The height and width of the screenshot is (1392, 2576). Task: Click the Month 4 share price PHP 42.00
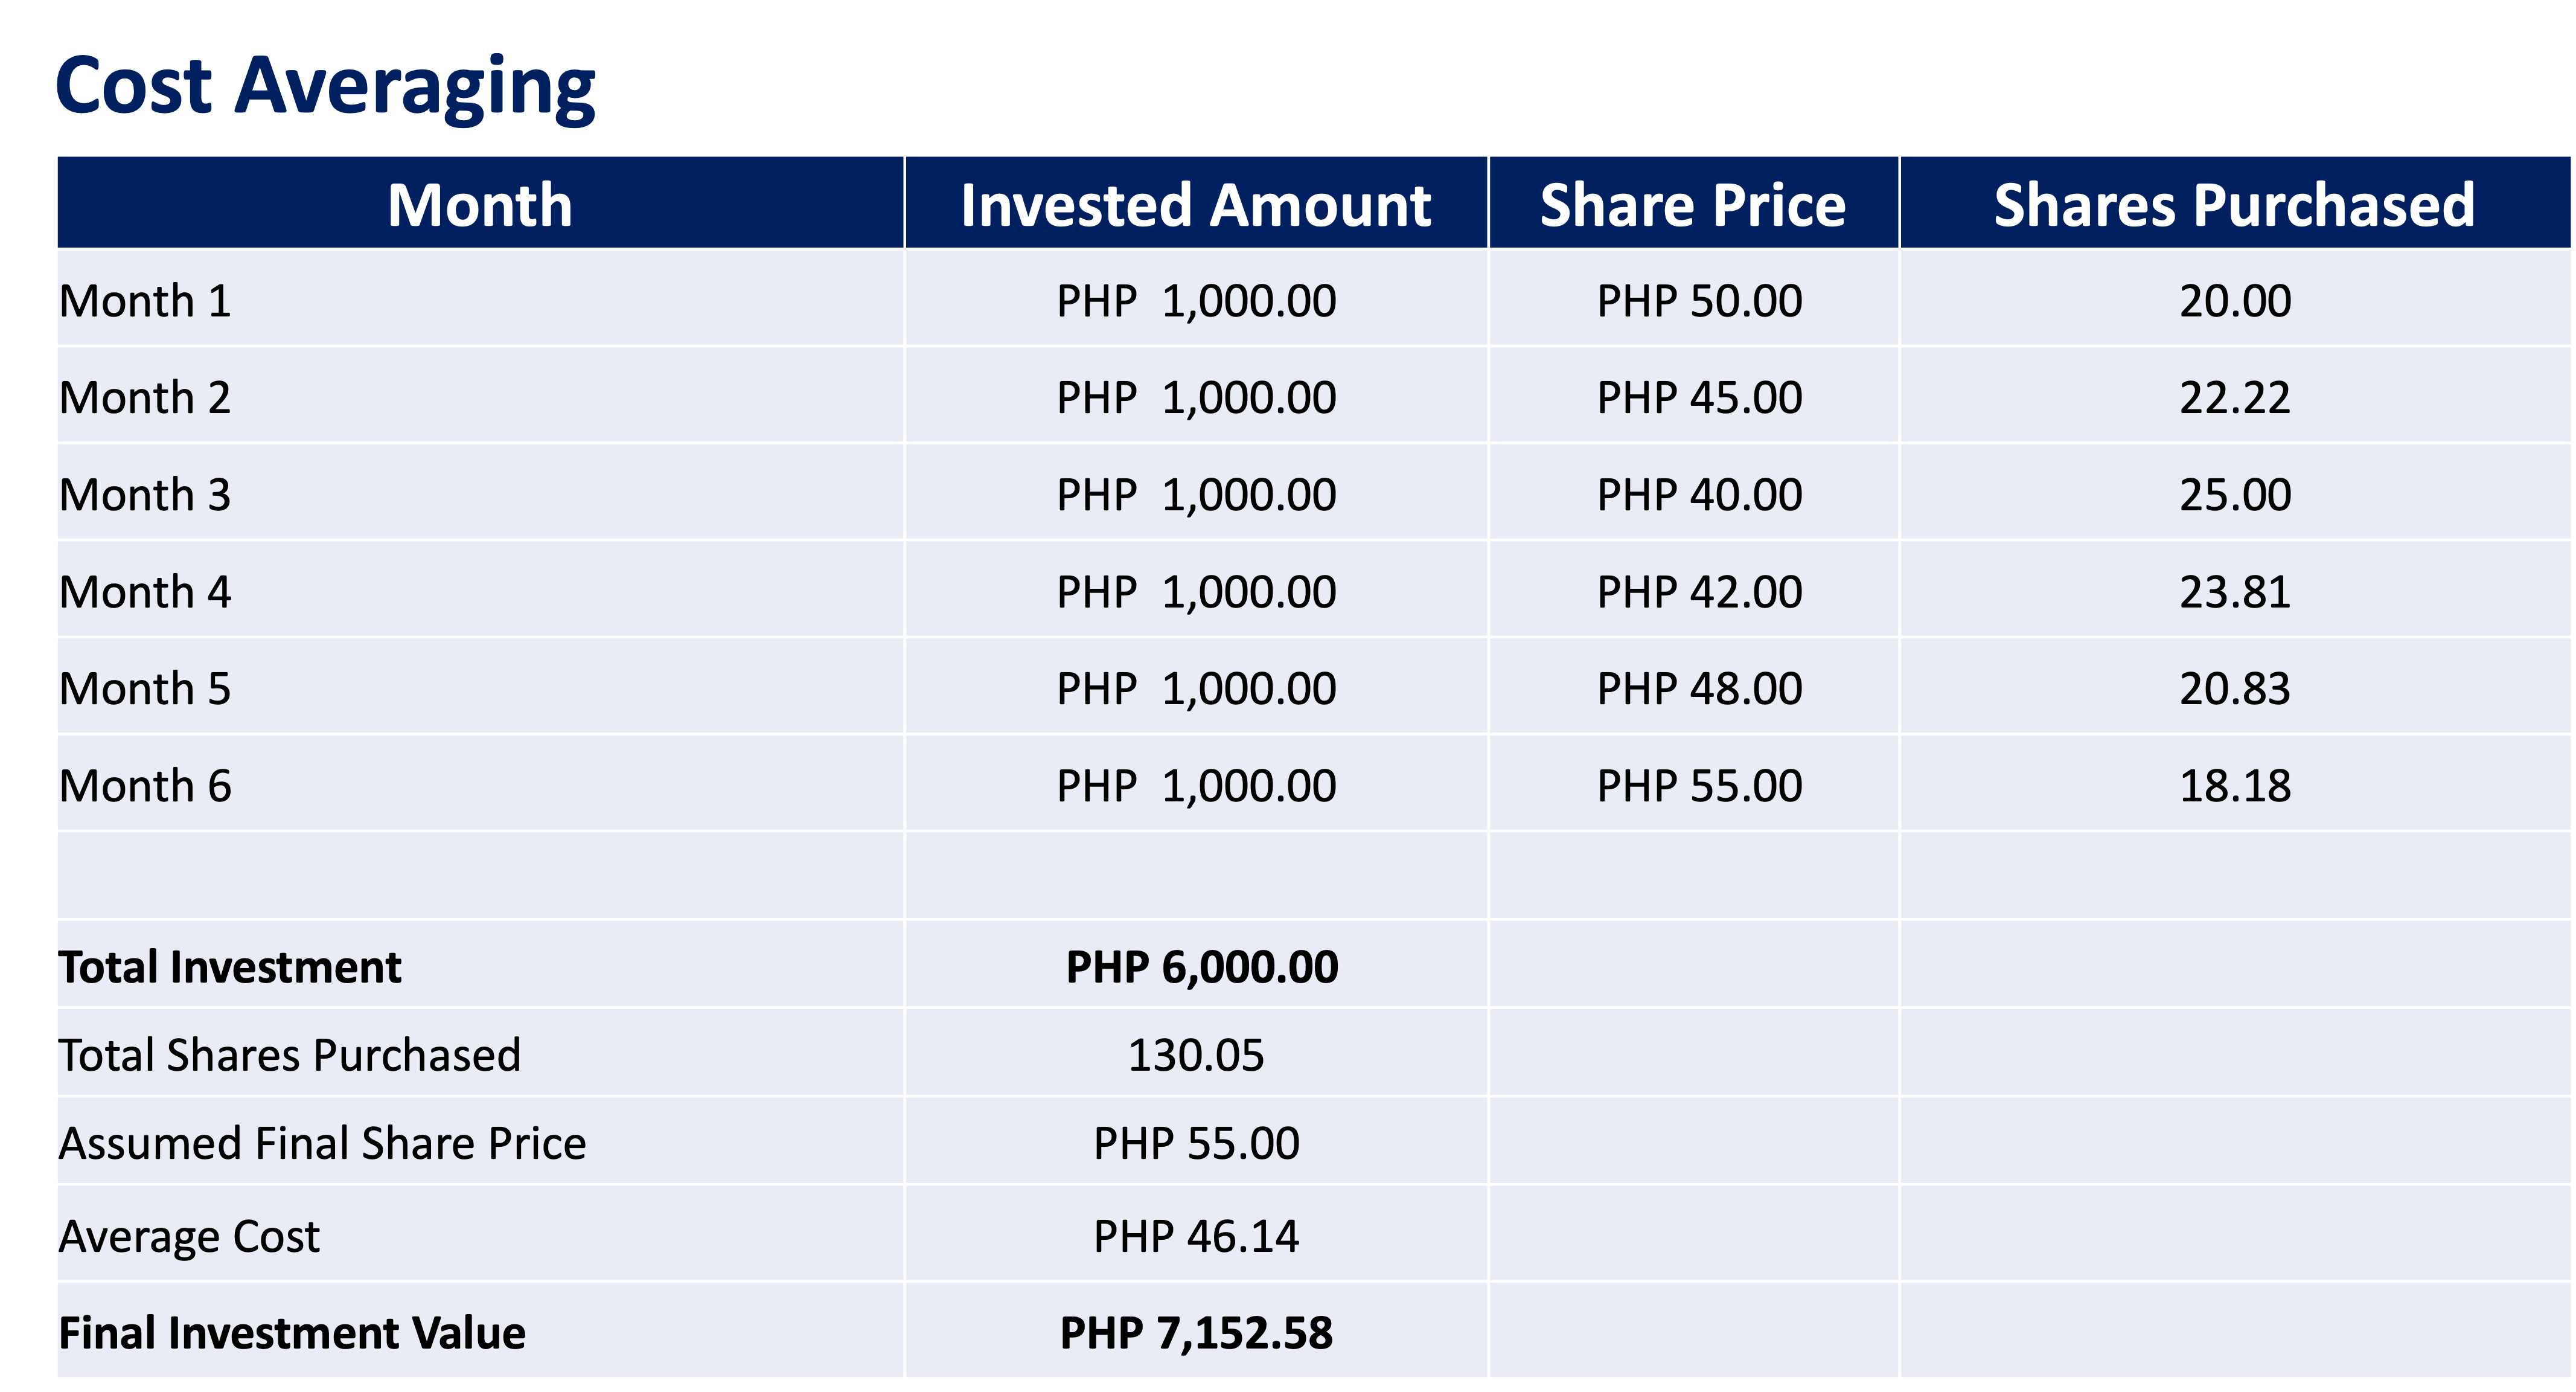[1699, 592]
